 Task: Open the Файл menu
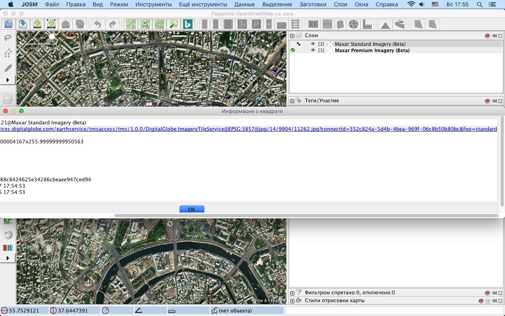pos(52,5)
